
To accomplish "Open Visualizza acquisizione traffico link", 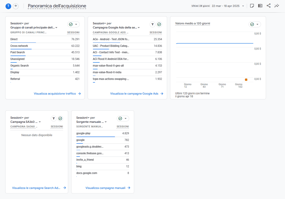I will point(55,94).
